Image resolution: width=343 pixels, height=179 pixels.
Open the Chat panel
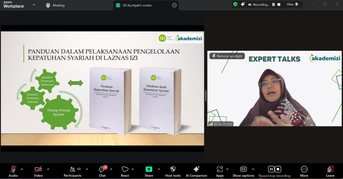point(102,170)
